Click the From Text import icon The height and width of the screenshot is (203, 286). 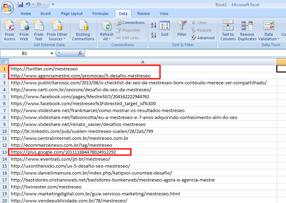tap(39, 30)
